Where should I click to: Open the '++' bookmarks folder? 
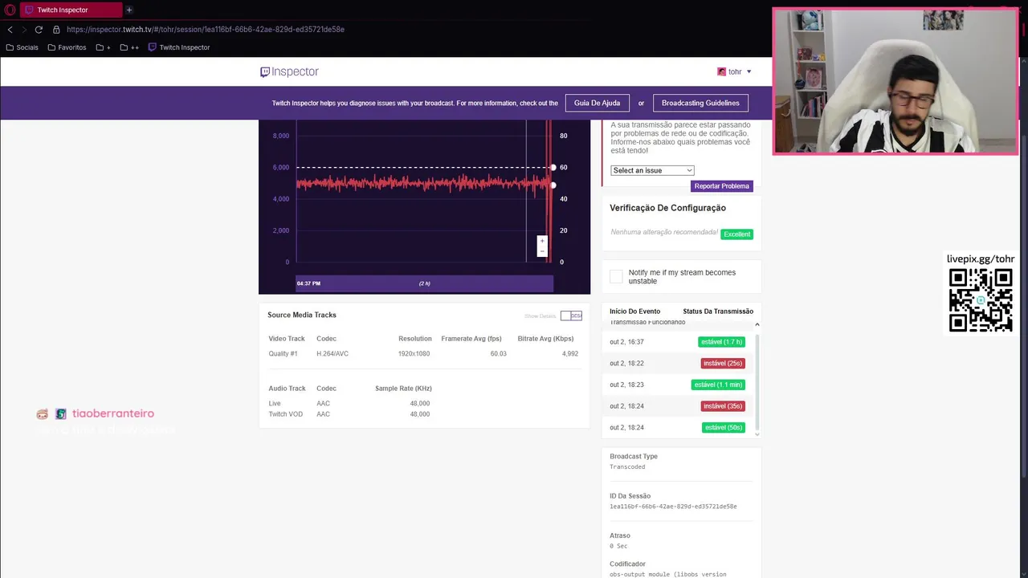coord(129,47)
